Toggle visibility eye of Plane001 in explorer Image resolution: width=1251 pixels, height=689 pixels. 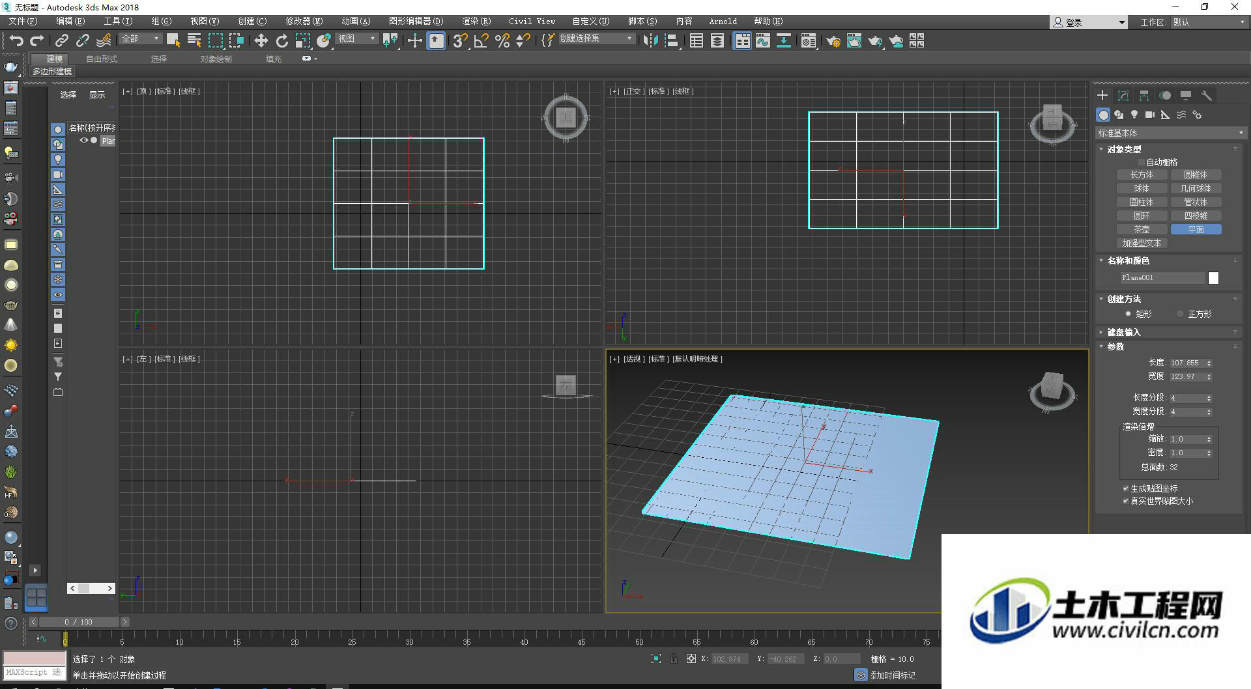pyautogui.click(x=83, y=140)
